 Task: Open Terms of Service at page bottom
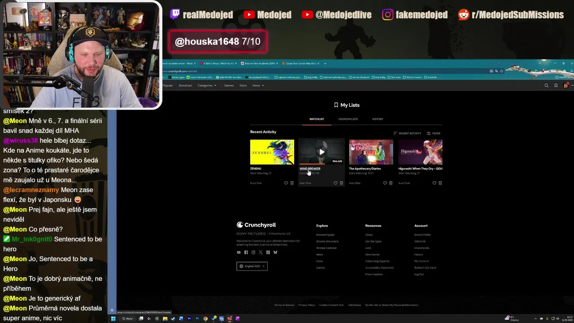pyautogui.click(x=284, y=305)
